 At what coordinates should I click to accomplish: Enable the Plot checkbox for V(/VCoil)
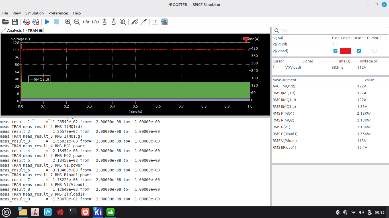tap(335, 44)
